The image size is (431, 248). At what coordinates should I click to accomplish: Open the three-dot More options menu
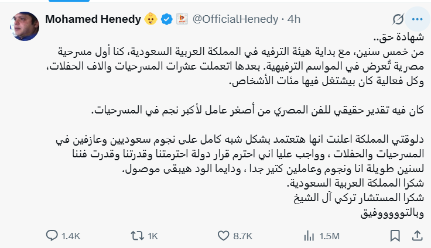click(x=416, y=19)
